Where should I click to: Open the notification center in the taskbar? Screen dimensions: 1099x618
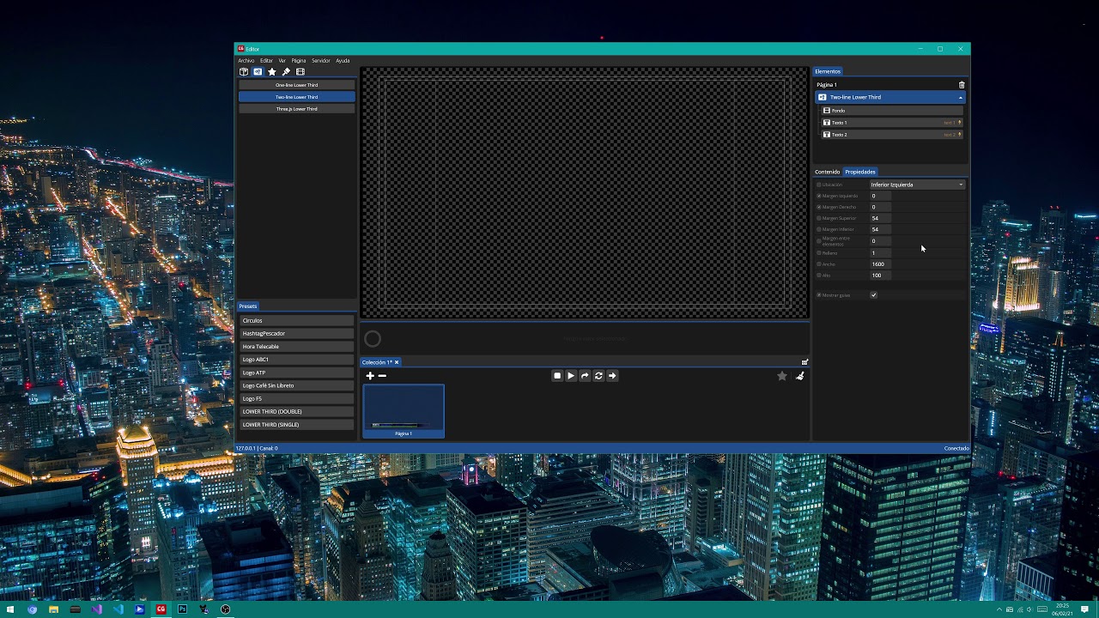1085,609
